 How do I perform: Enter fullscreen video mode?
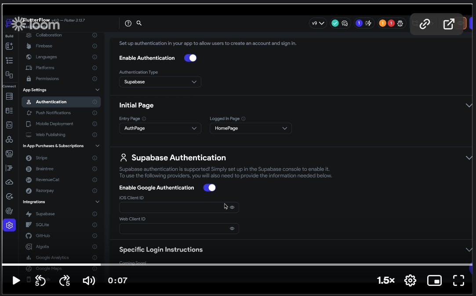458,281
